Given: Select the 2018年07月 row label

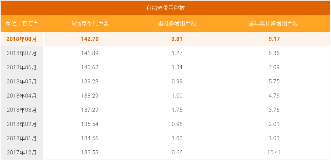Looking at the screenshot, I should 22,53.
